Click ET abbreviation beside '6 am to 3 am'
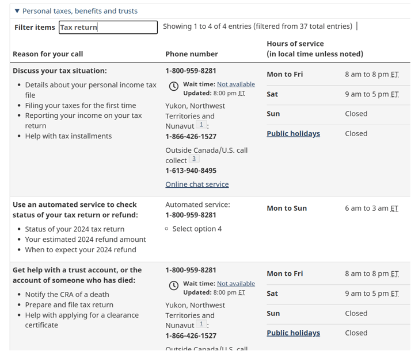Image resolution: width=411 pixels, height=351 pixels. [394, 209]
